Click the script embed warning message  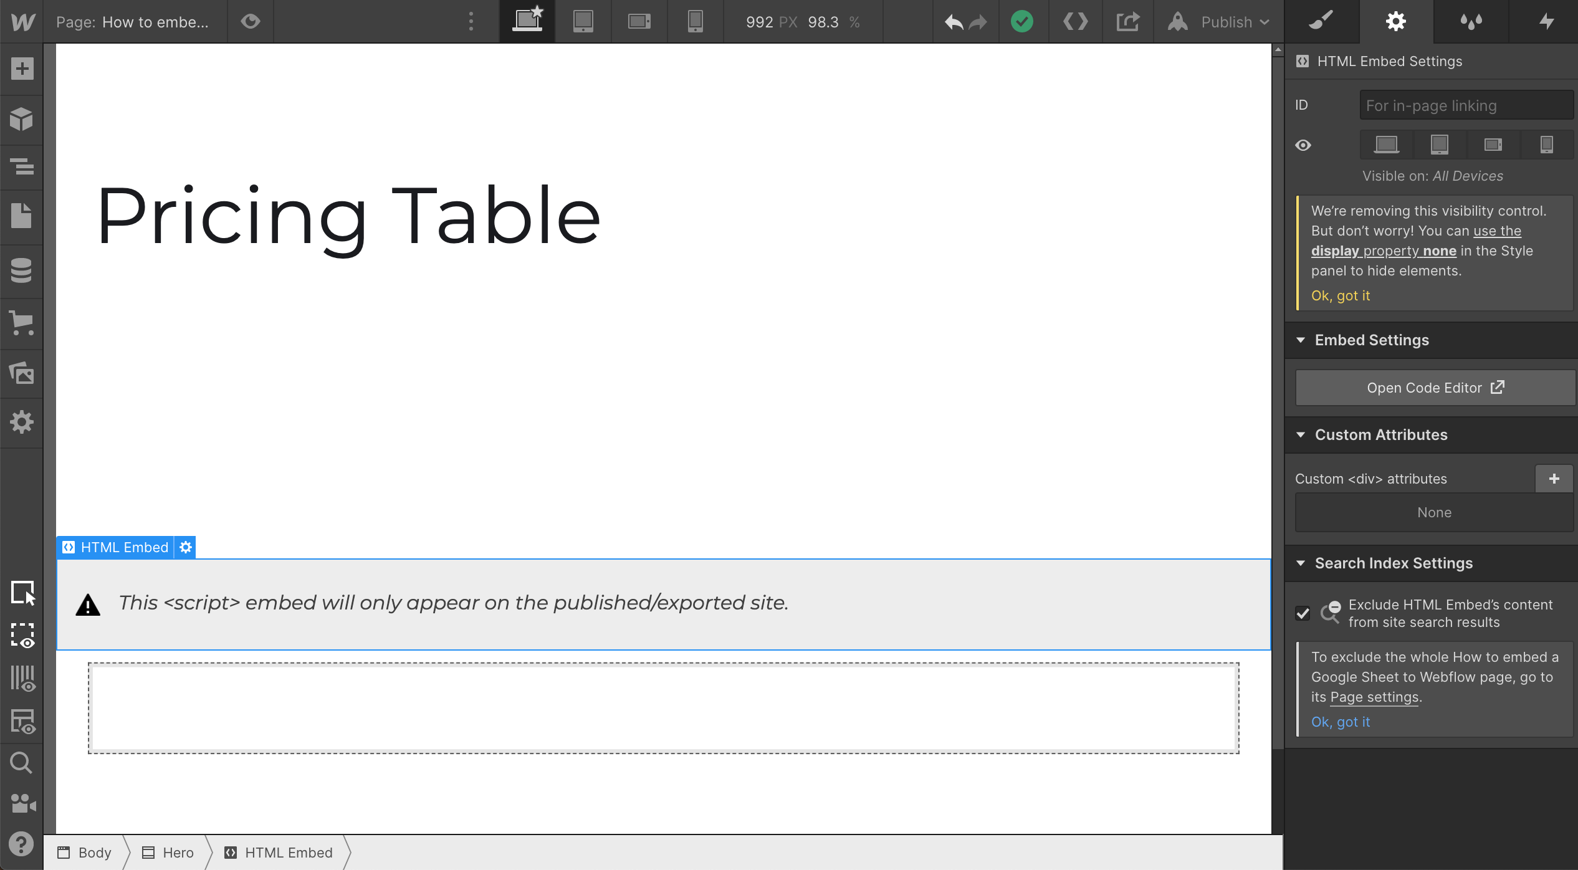453,603
